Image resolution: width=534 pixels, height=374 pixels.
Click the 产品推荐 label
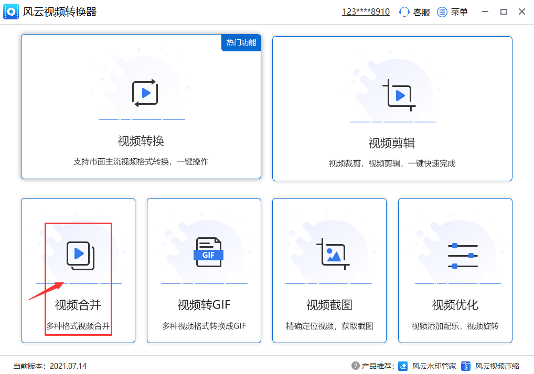(x=378, y=366)
